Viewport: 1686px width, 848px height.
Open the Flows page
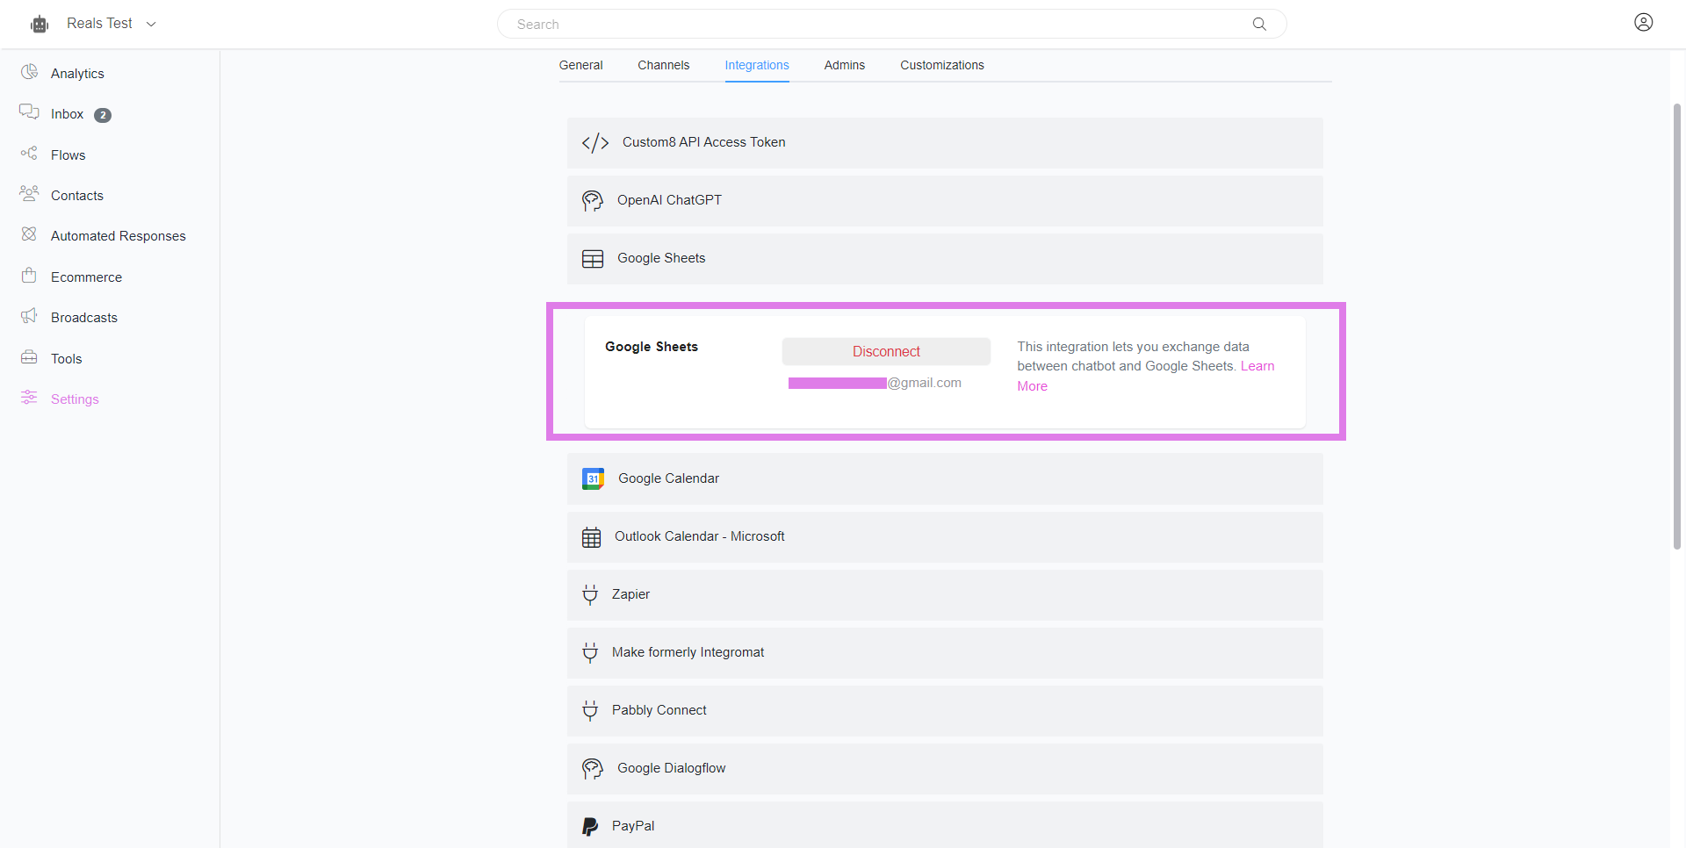(x=68, y=155)
